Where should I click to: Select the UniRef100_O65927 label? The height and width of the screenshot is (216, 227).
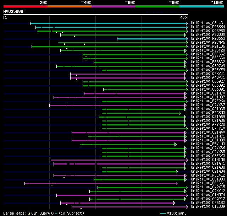point(208,82)
